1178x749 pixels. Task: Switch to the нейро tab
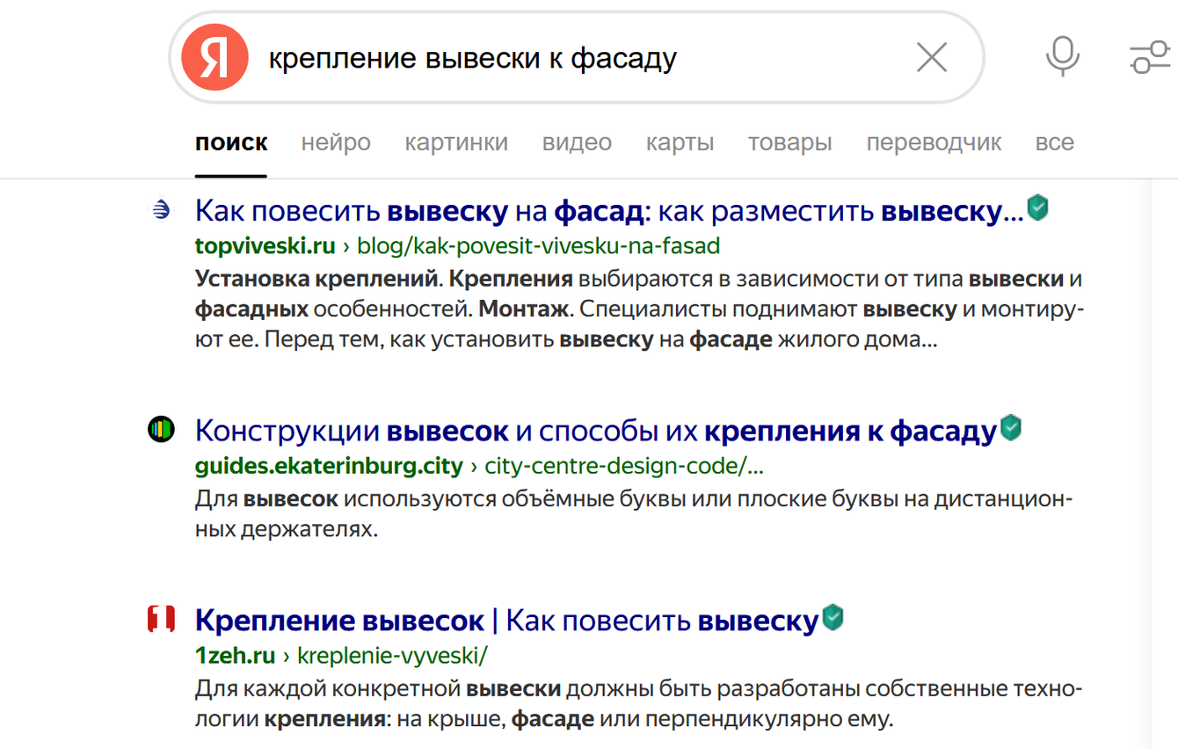point(336,142)
